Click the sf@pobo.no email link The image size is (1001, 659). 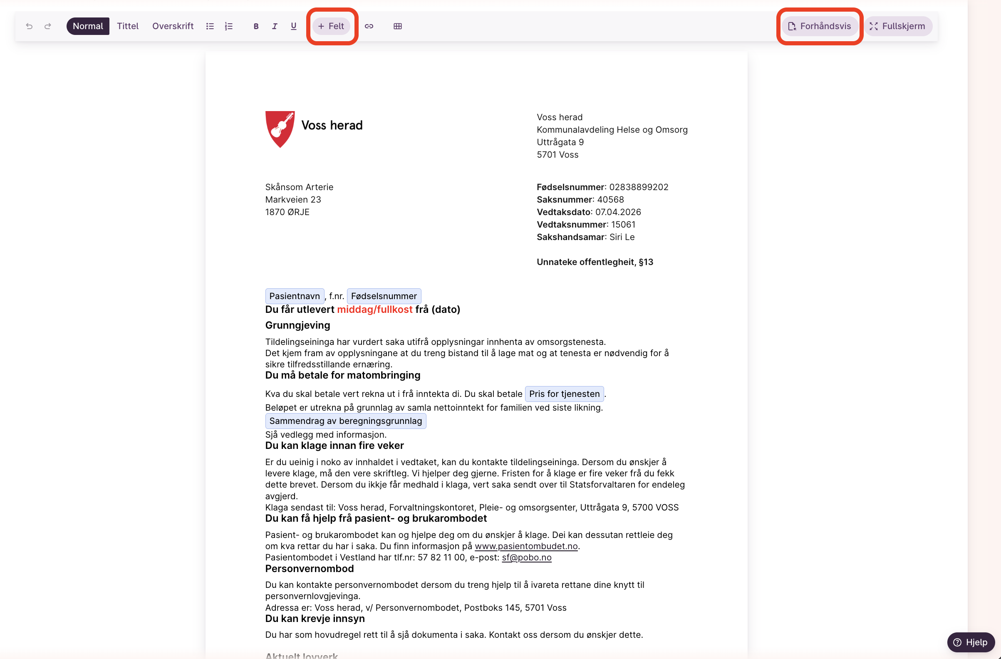[x=526, y=557]
